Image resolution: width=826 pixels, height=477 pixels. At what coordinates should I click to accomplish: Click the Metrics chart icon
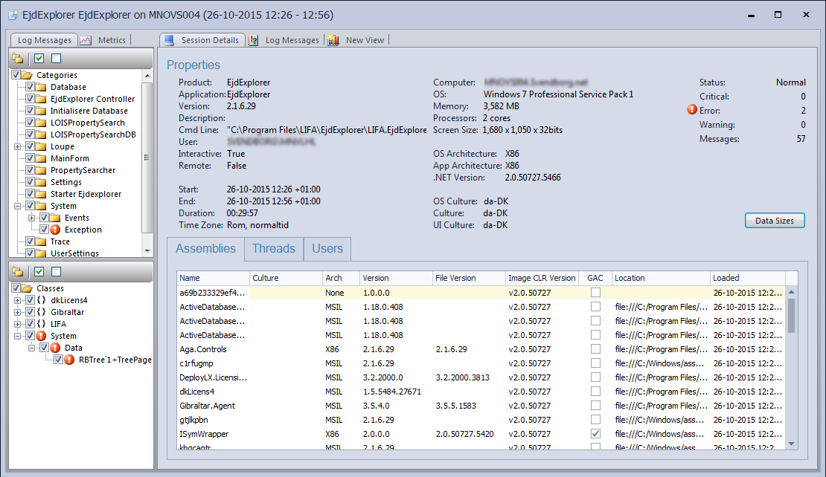click(86, 40)
